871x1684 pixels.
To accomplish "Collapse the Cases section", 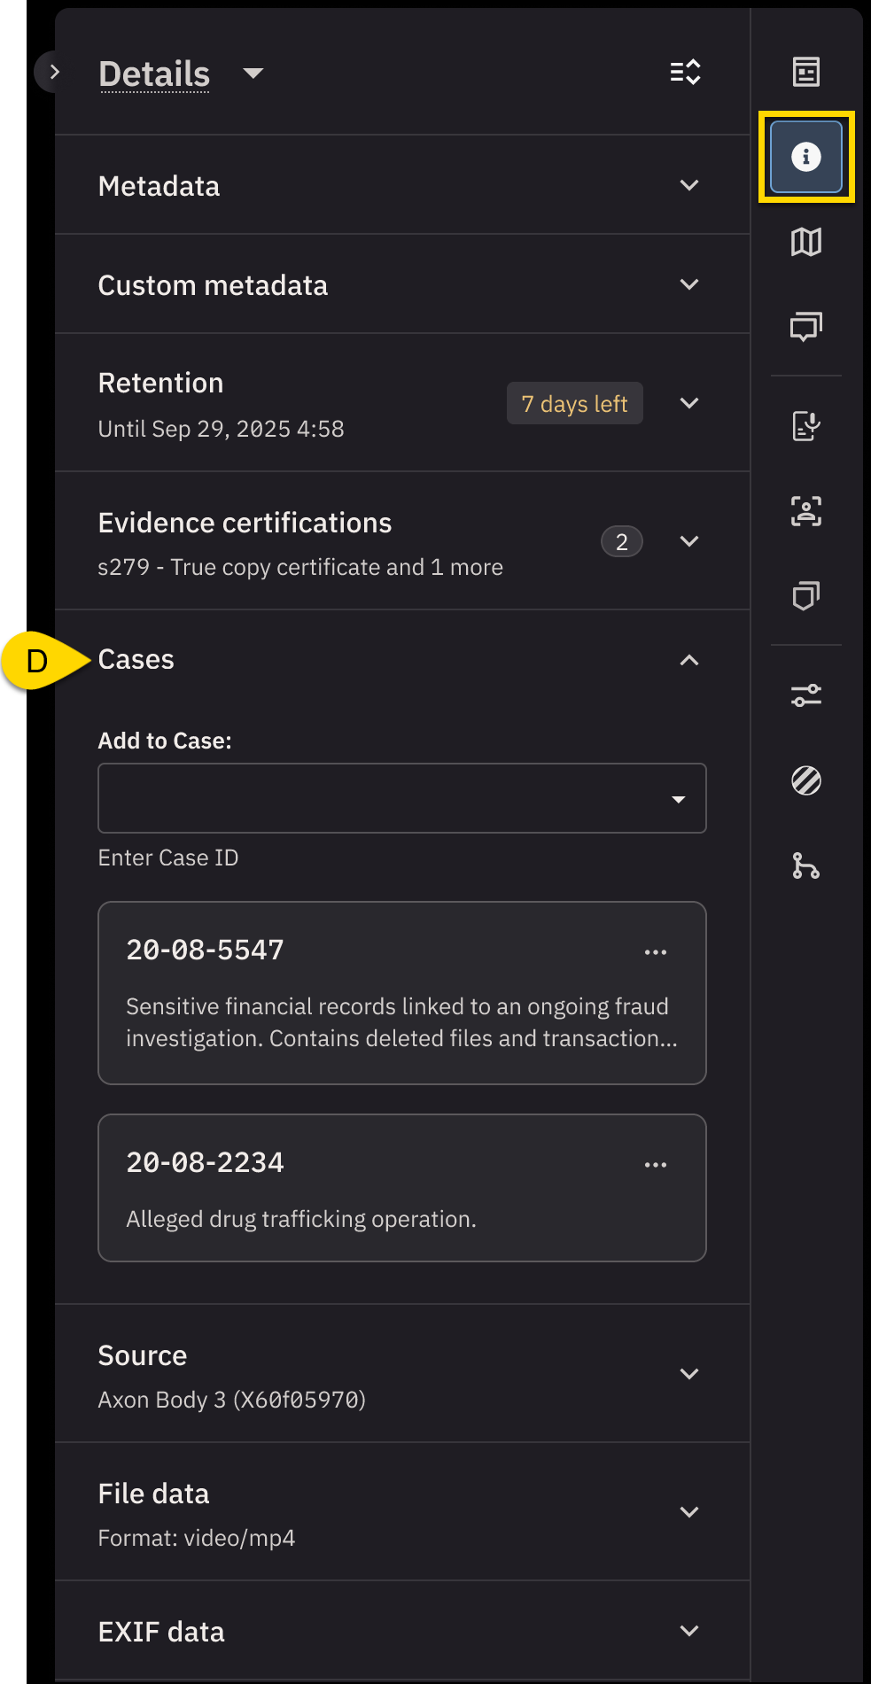I will click(x=688, y=660).
